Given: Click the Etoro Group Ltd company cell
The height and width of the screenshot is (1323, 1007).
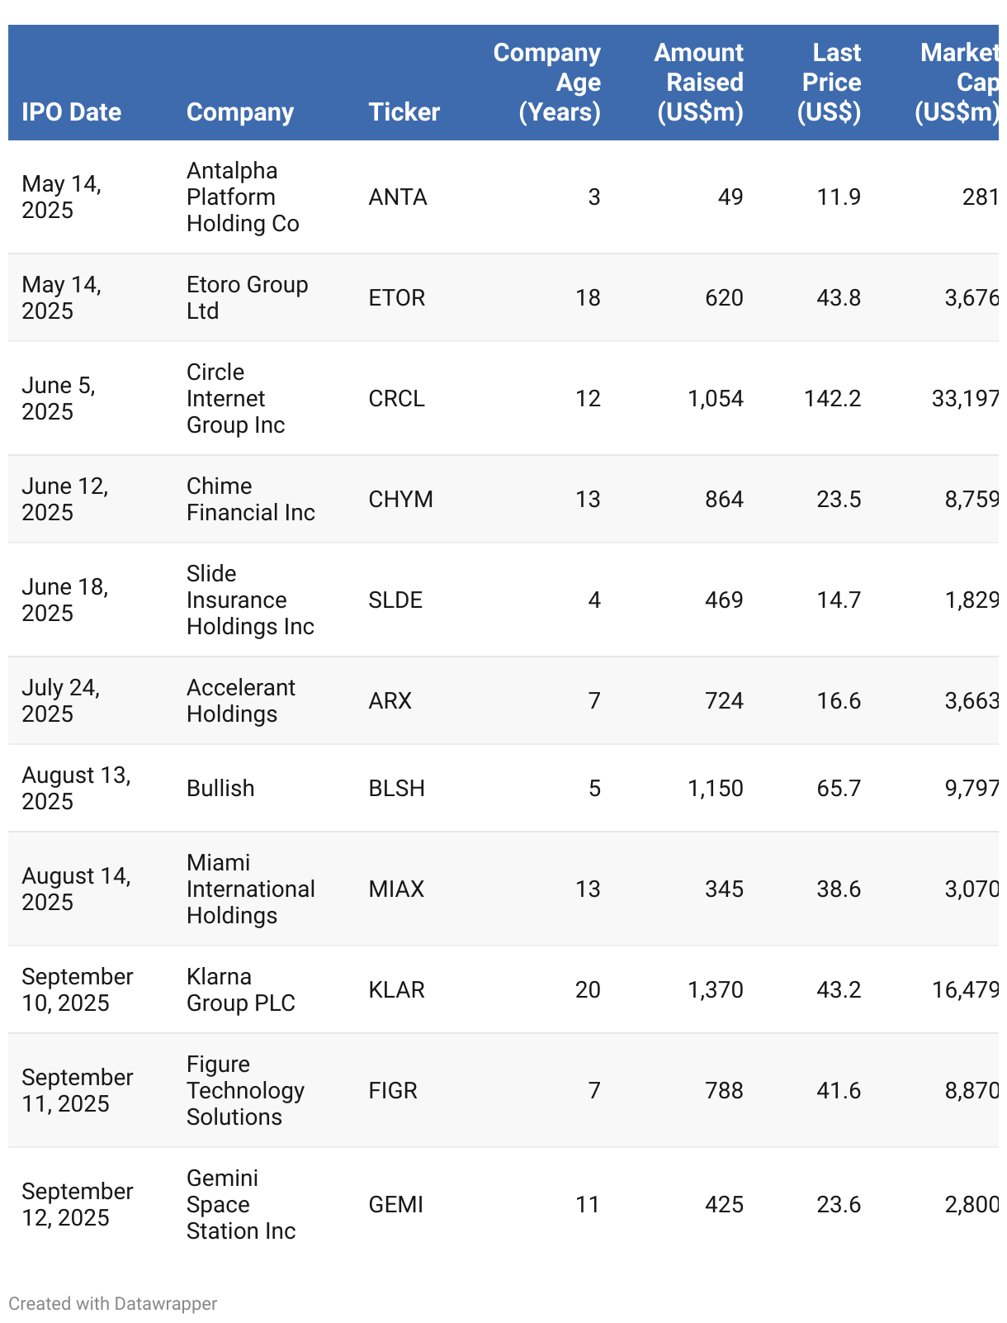Looking at the screenshot, I should [x=248, y=297].
